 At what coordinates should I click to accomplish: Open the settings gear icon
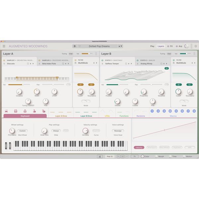click(x=196, y=46)
